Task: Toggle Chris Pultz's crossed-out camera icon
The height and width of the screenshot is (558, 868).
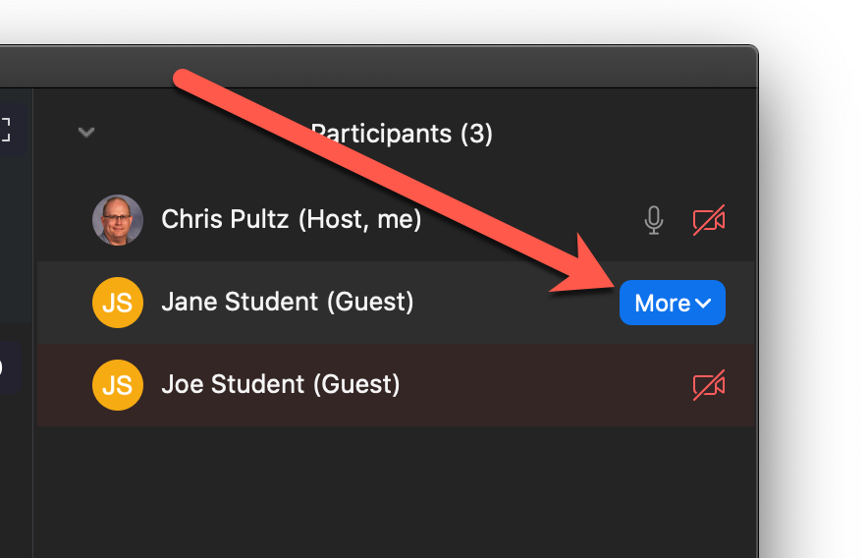Action: click(709, 220)
